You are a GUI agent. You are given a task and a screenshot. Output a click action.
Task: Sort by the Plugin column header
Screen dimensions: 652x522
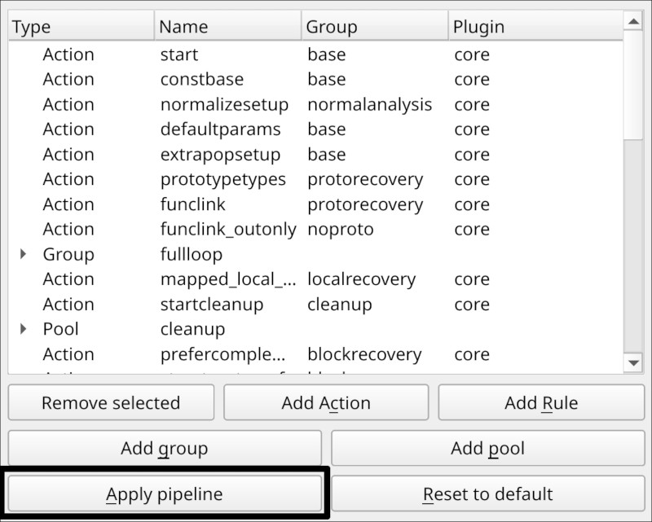tap(536, 26)
